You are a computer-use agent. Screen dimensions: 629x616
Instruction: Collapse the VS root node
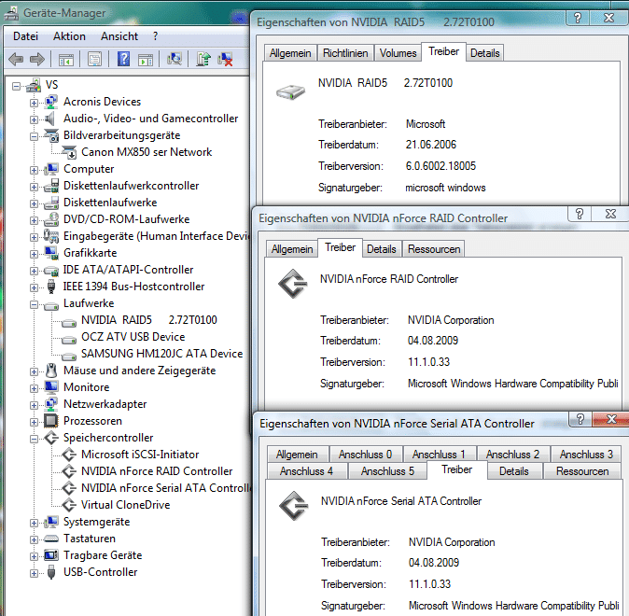16,86
